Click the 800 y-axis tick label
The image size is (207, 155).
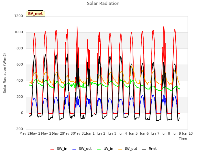[x=20, y=48]
